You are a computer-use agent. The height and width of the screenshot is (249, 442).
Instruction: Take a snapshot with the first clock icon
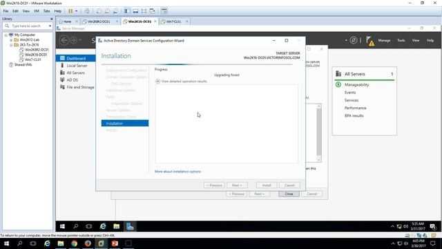click(99, 11)
